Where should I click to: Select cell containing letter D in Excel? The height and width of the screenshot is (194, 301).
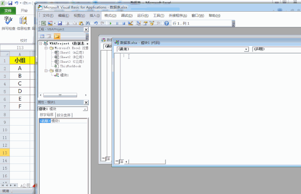(20, 91)
